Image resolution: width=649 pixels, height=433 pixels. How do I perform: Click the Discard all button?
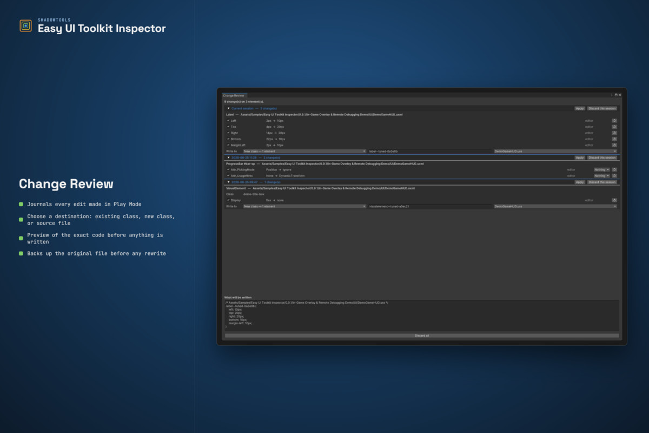click(422, 336)
